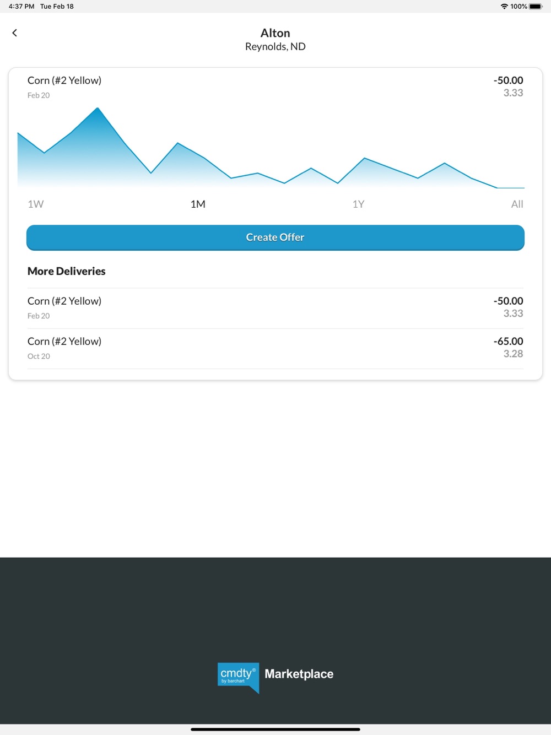Click the Corn (#2 Yellow) chart header
Image resolution: width=551 pixels, height=735 pixels.
(x=64, y=80)
